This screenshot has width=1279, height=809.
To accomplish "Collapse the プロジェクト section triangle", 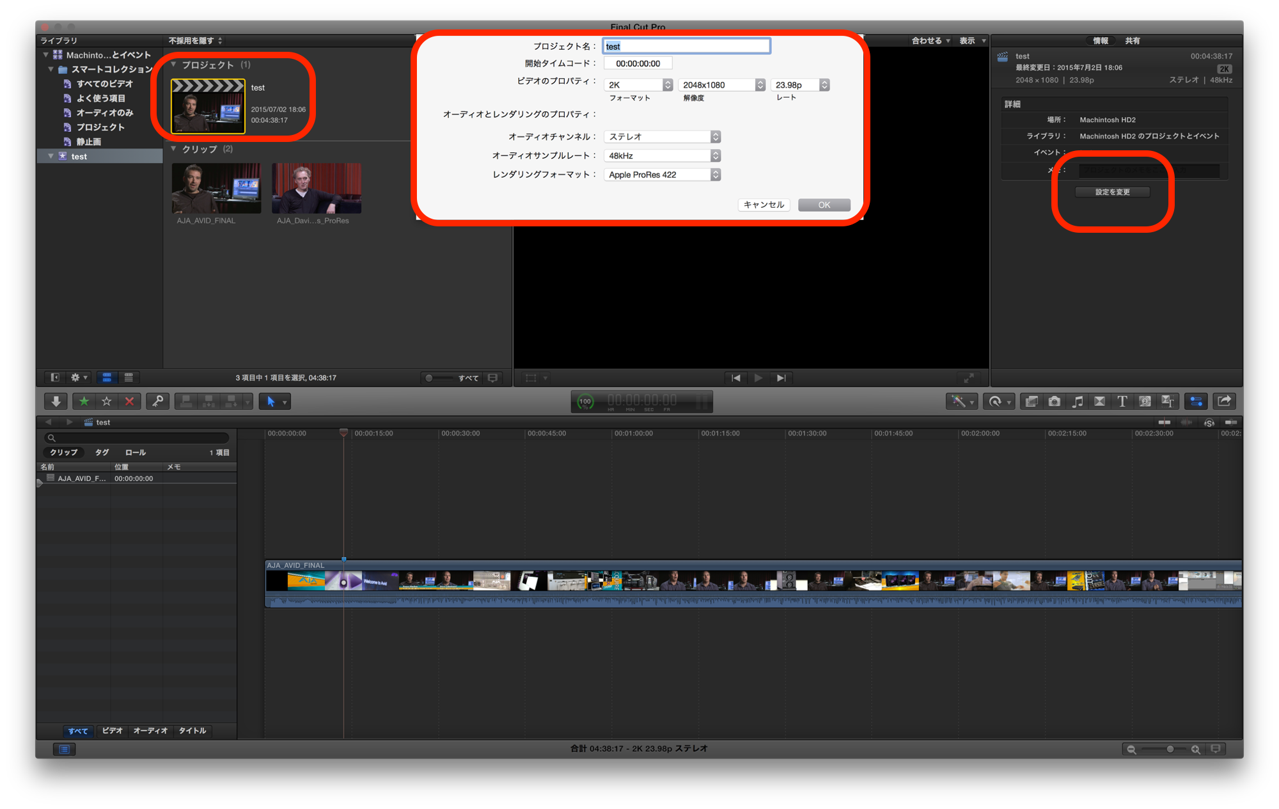I will point(173,65).
